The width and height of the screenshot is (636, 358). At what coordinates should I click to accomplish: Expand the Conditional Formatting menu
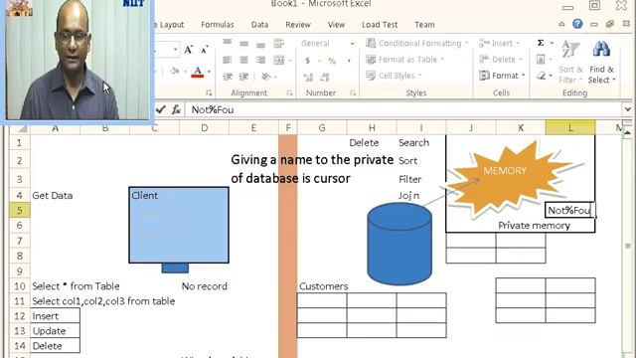(x=417, y=43)
